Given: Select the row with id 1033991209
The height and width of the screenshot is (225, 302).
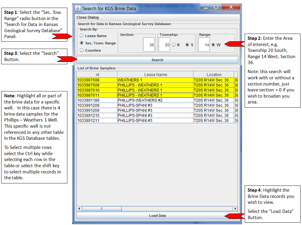Looking at the screenshot, I should 157,111.
